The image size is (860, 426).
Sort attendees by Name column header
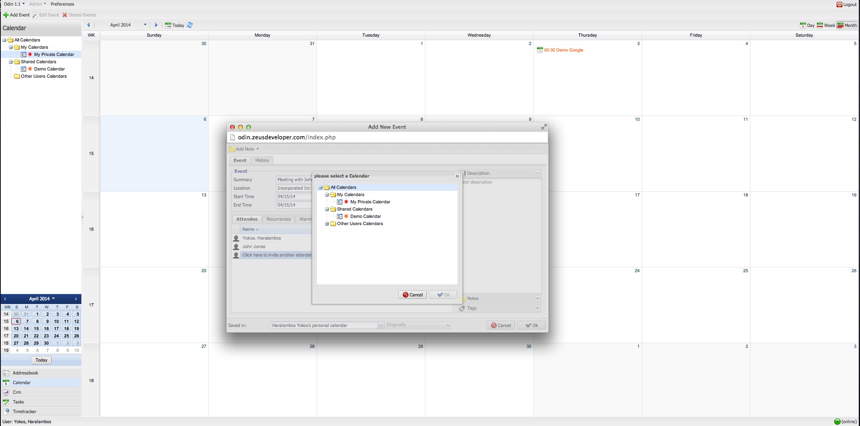pos(276,229)
